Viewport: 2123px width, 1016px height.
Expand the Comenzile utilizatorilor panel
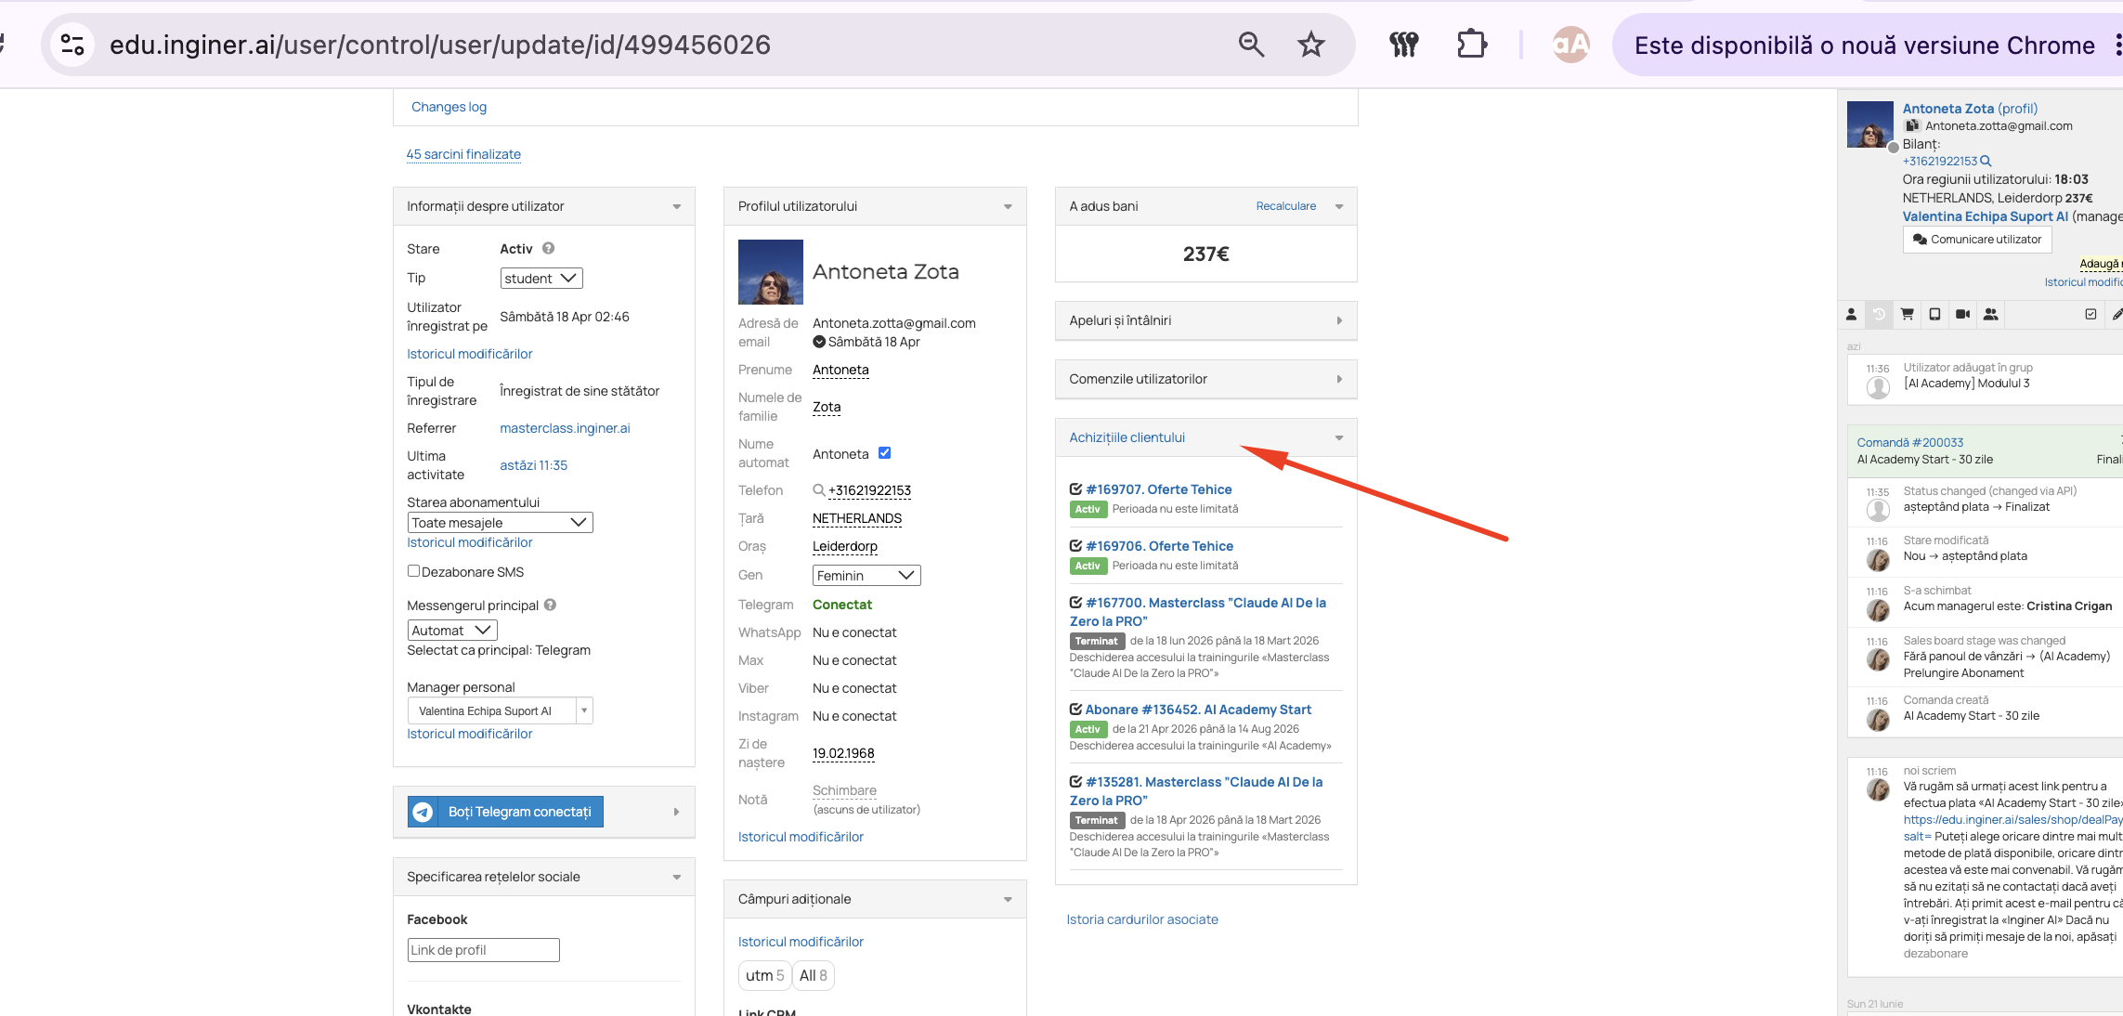click(1205, 379)
